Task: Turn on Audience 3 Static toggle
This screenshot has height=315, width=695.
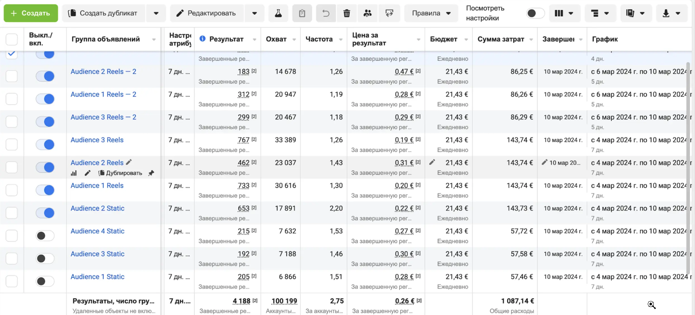Action: point(45,258)
